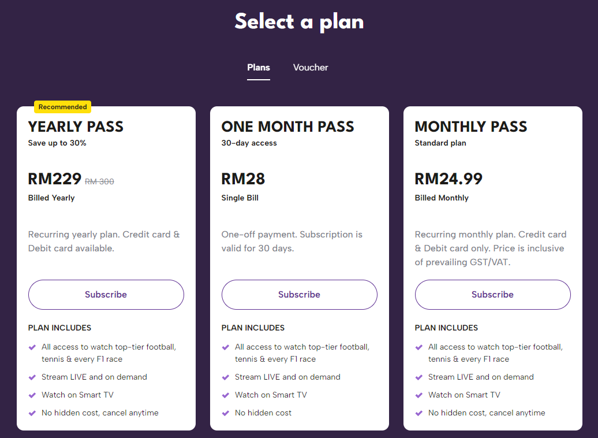Click the One Month Pass Stream LIVE checkmark
Viewport: 598px width, 438px height.
pyautogui.click(x=226, y=377)
